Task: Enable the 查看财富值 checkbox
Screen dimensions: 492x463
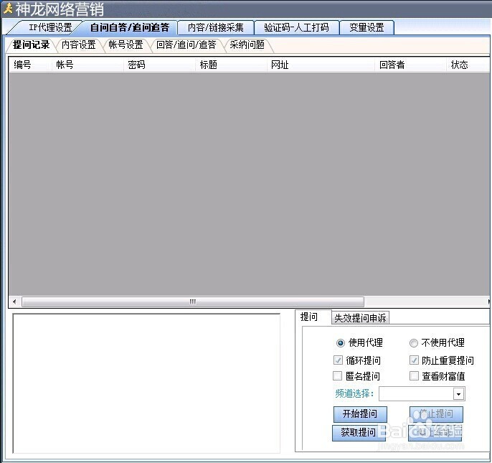Action: pos(414,375)
